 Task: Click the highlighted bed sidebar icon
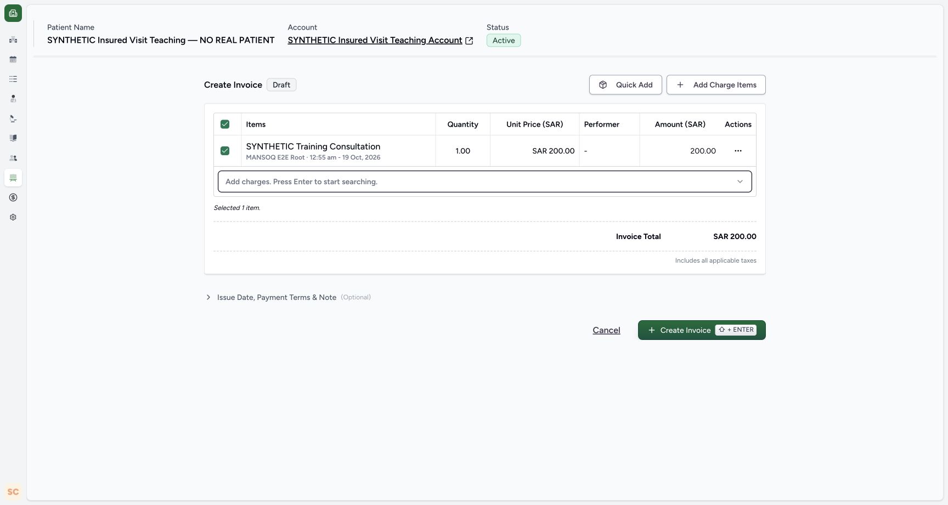13,178
